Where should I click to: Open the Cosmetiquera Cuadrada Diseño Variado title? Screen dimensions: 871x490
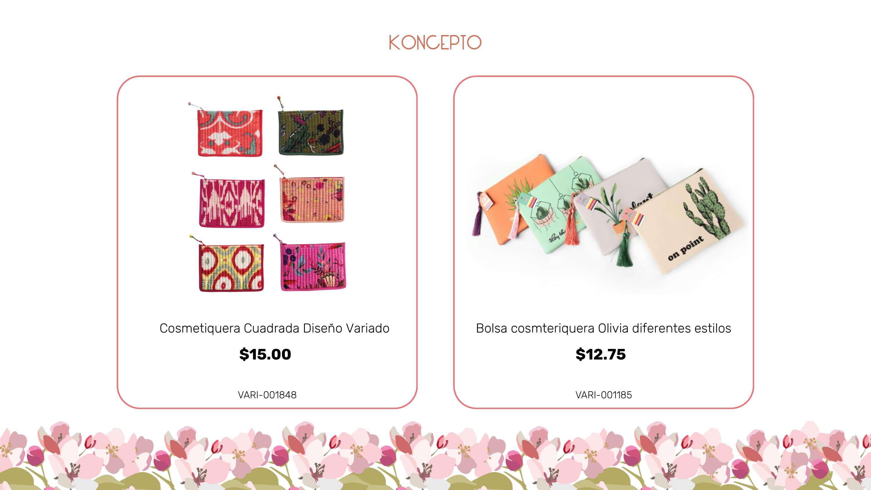click(274, 328)
